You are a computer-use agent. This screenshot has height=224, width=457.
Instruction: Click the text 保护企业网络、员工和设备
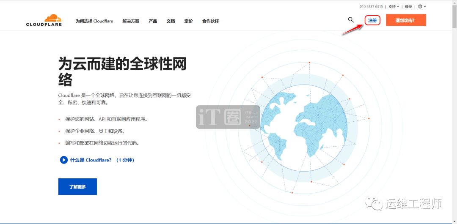point(95,131)
